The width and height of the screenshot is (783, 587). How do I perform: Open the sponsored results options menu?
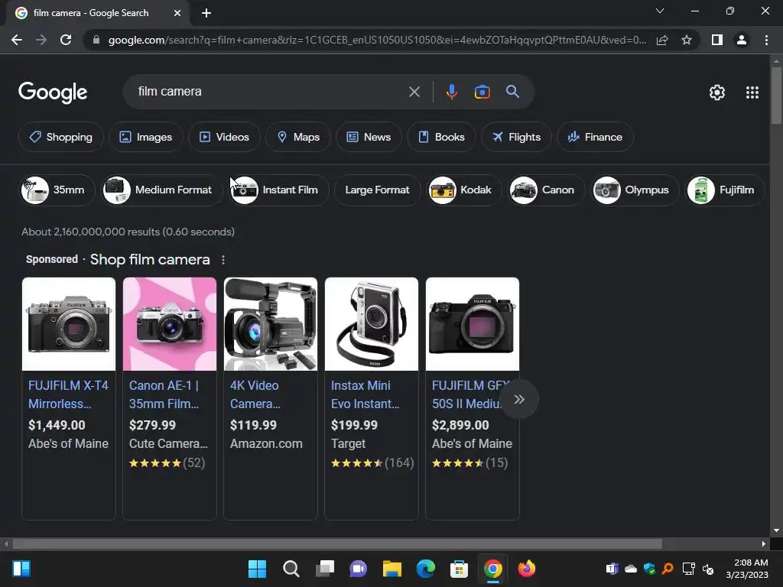pos(223,260)
